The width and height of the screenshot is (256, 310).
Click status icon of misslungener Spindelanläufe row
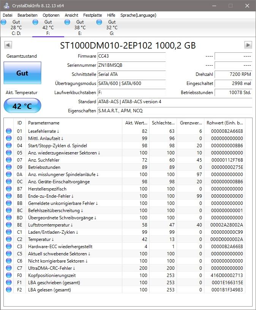click(9, 175)
